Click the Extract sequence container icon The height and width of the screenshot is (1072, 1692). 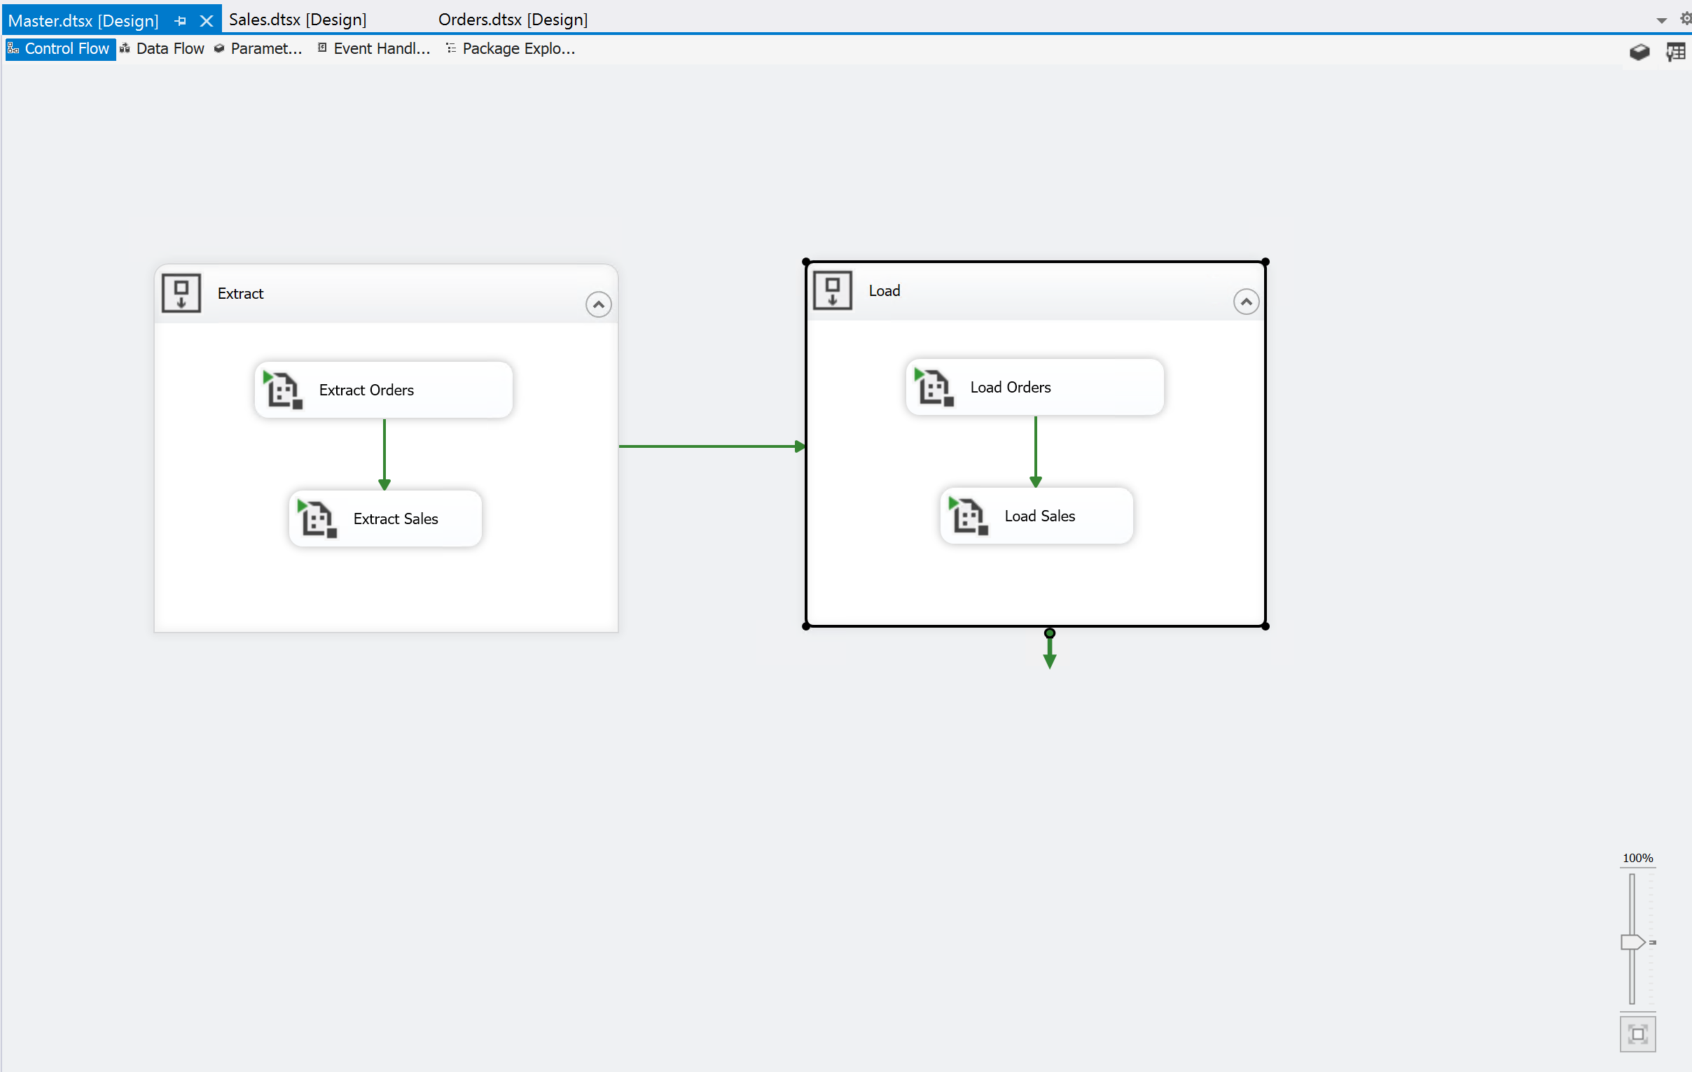pos(181,292)
